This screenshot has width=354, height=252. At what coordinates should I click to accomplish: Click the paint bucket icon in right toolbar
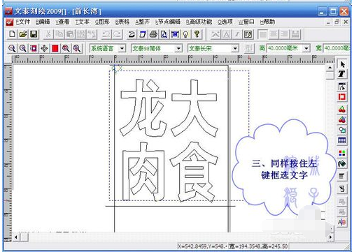(342, 164)
